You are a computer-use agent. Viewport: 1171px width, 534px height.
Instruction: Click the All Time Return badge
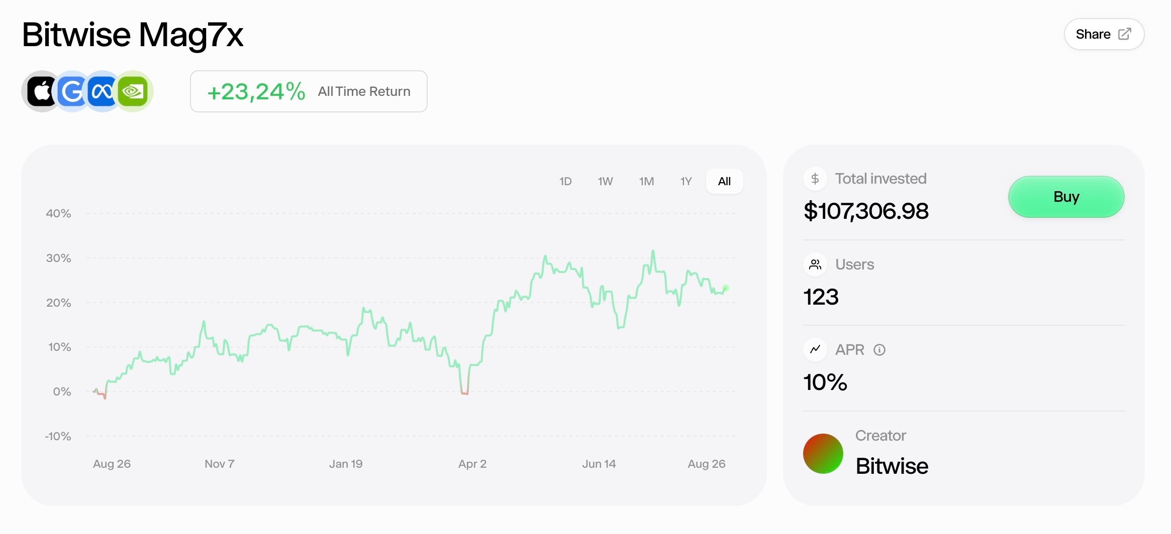pyautogui.click(x=309, y=91)
